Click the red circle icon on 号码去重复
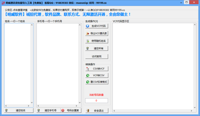This screenshot has height=116, width=200. click(63, 111)
